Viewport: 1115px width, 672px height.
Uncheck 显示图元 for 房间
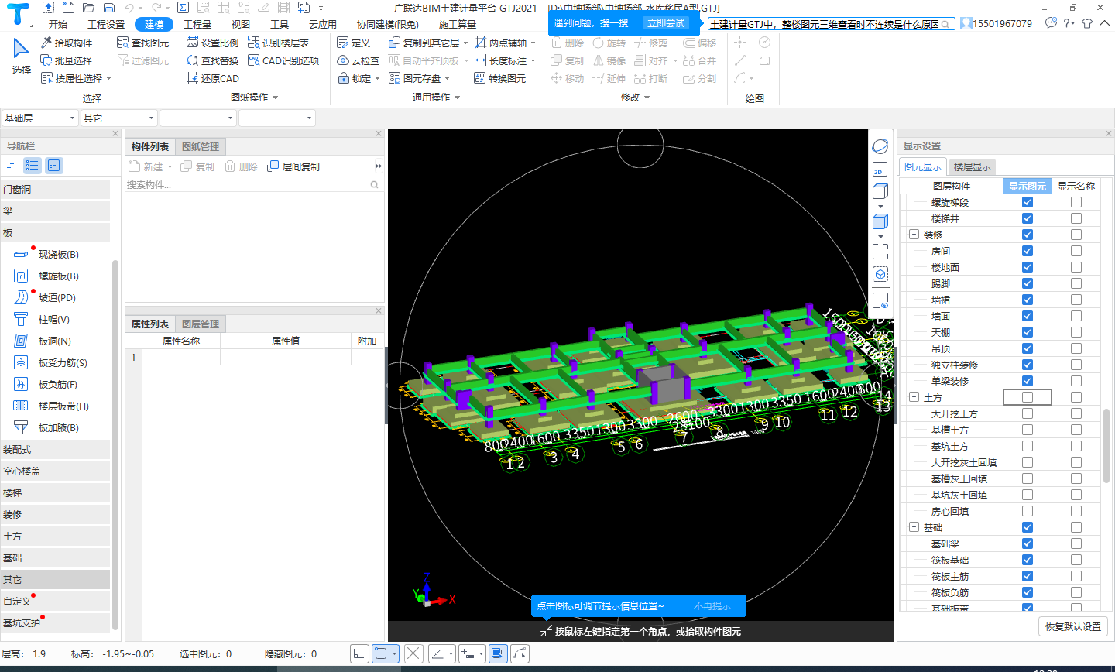tap(1028, 251)
